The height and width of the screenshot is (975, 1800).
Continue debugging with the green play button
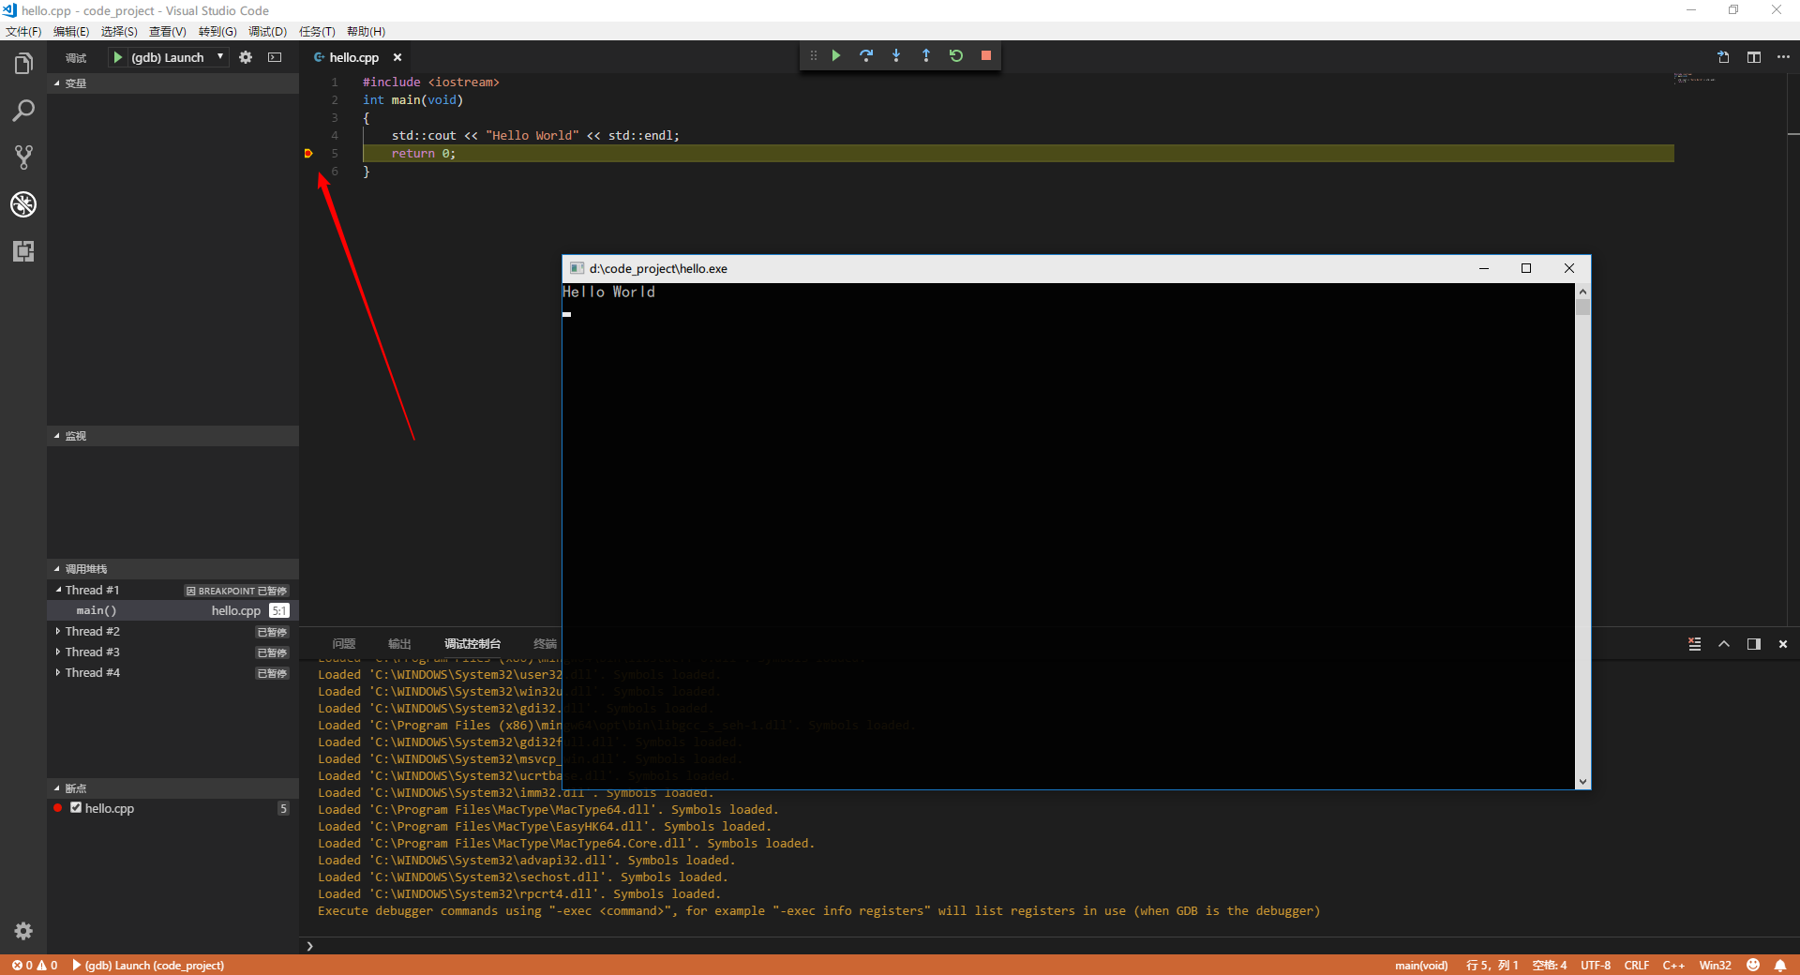pos(836,56)
